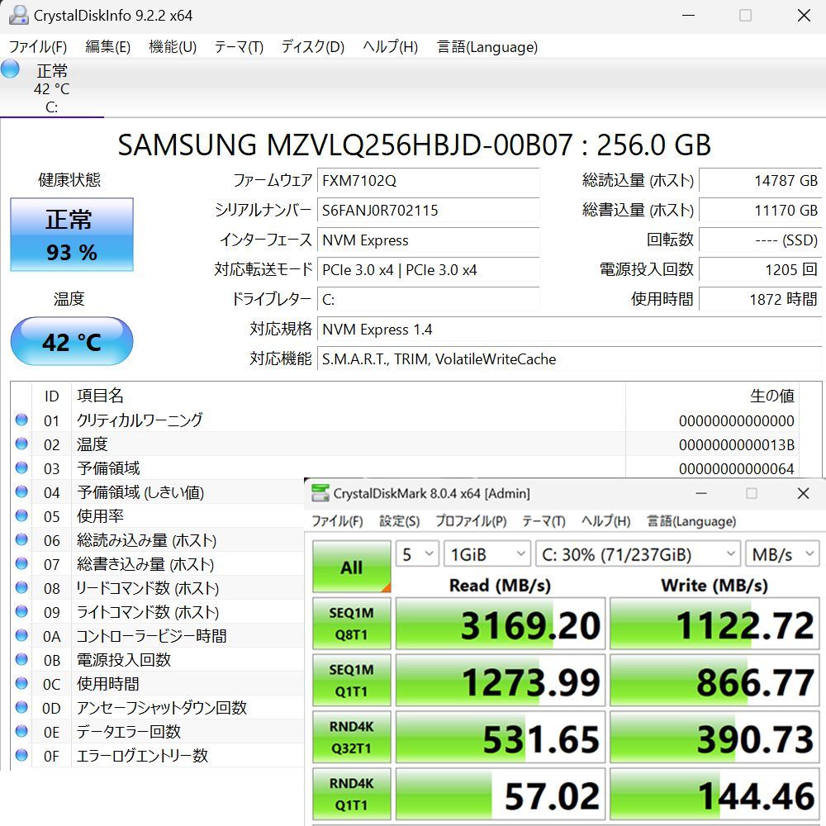The image size is (826, 826).
Task: Open プロファイル(P) menu in CrystalDiskMark
Action: click(x=471, y=521)
